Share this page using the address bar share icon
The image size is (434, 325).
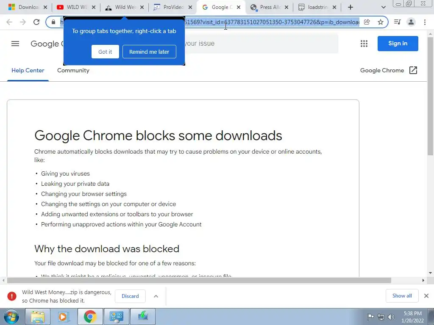pyautogui.click(x=367, y=22)
